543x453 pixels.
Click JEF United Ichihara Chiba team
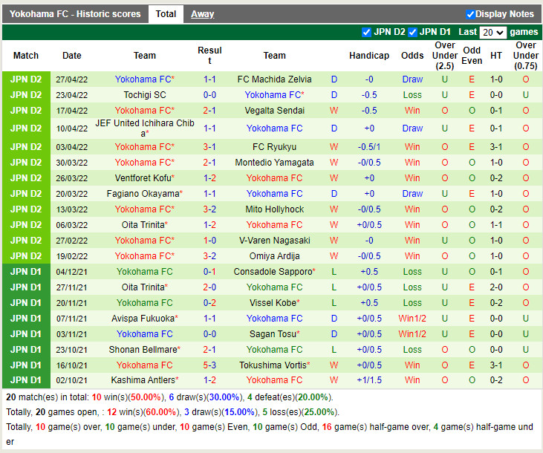click(x=144, y=128)
